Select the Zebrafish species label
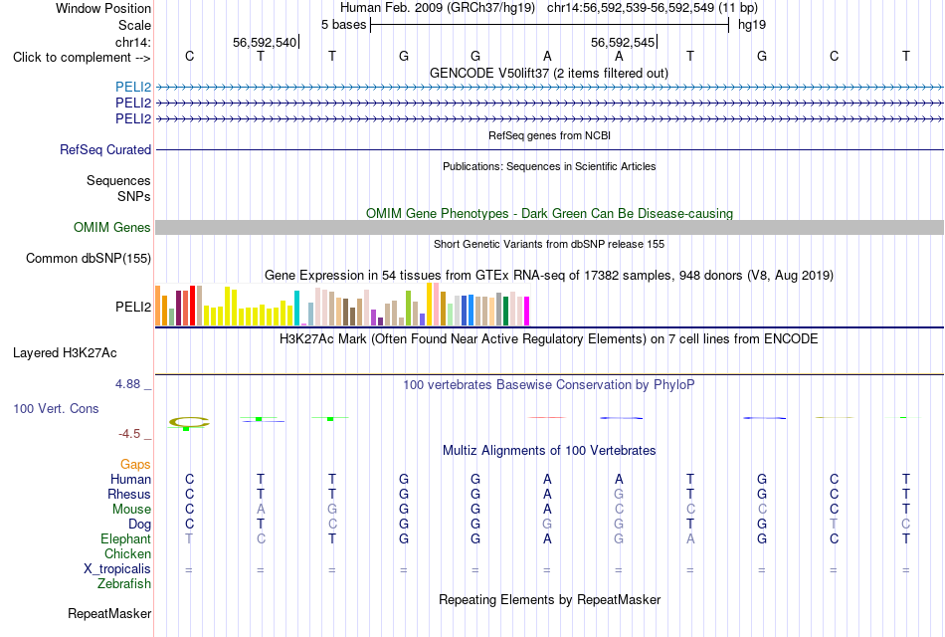Viewport: 945px width, 637px height. click(x=124, y=583)
